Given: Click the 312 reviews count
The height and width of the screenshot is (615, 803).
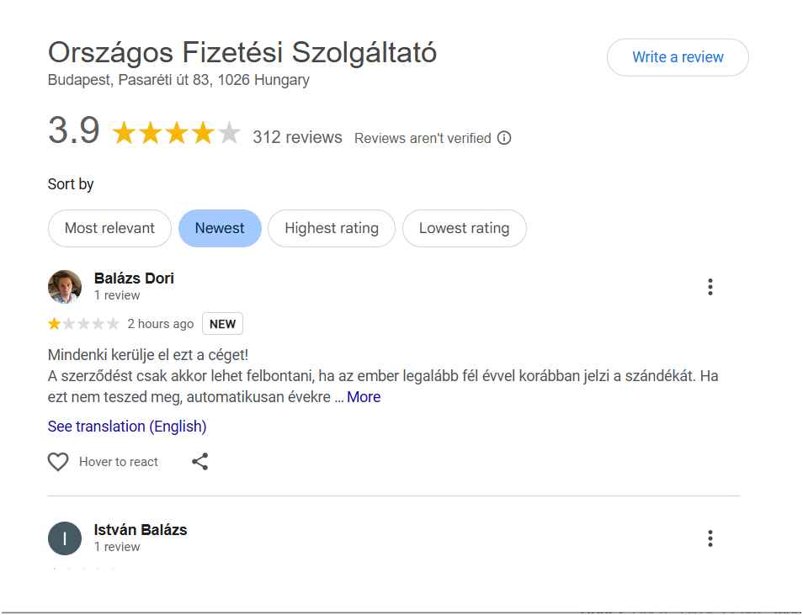Looking at the screenshot, I should (297, 137).
